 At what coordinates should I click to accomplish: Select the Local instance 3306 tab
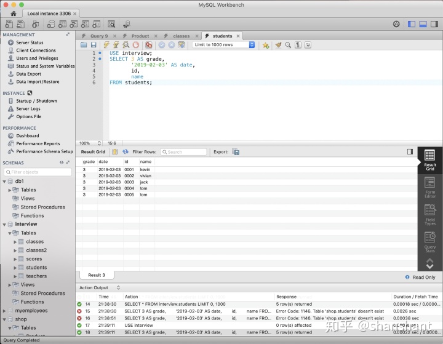tap(49, 14)
